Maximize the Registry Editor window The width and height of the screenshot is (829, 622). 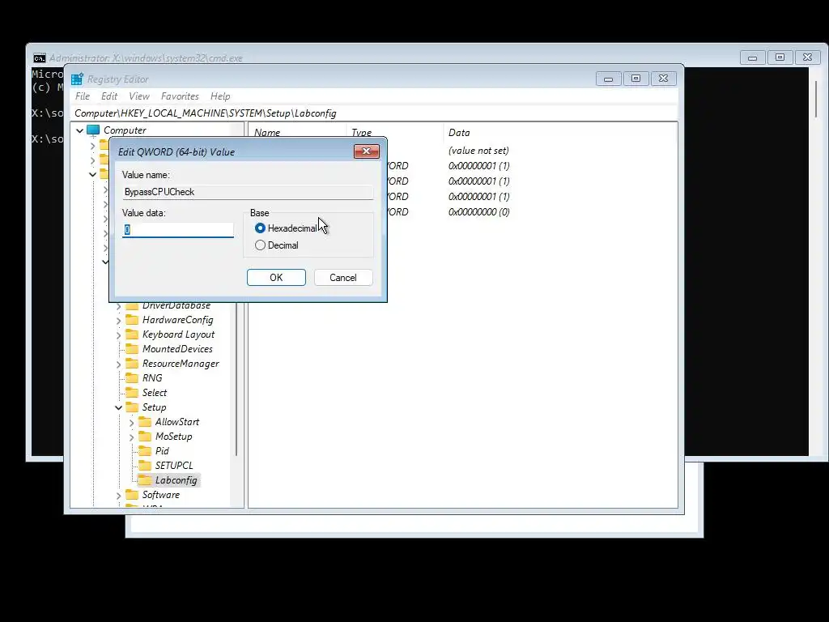point(636,79)
